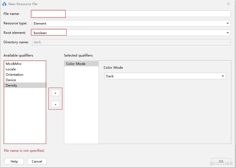The height and width of the screenshot is (168, 236).
Task: Select Orientation in Available qualifiers
Action: pyautogui.click(x=25, y=74)
